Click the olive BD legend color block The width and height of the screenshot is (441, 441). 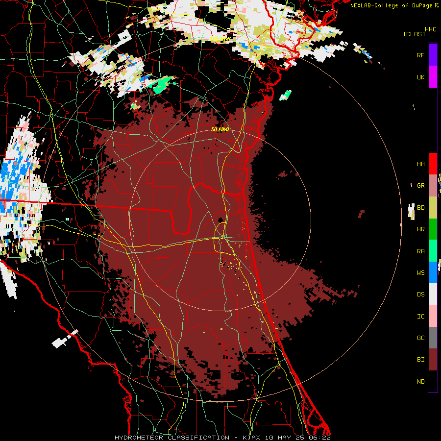coord(433,208)
